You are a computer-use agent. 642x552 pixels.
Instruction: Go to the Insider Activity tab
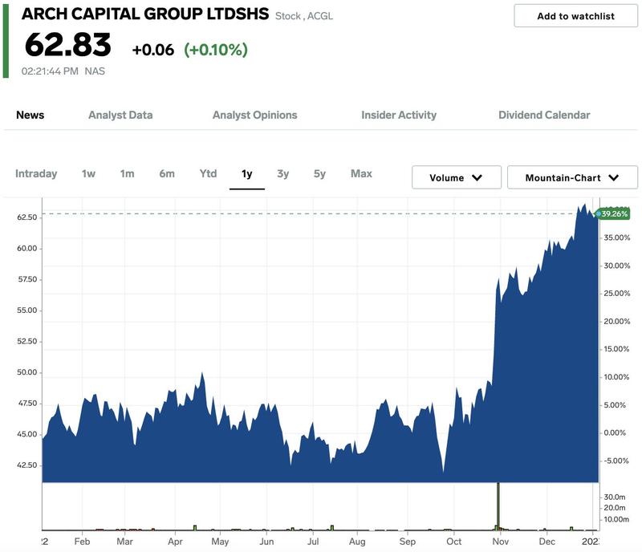399,115
